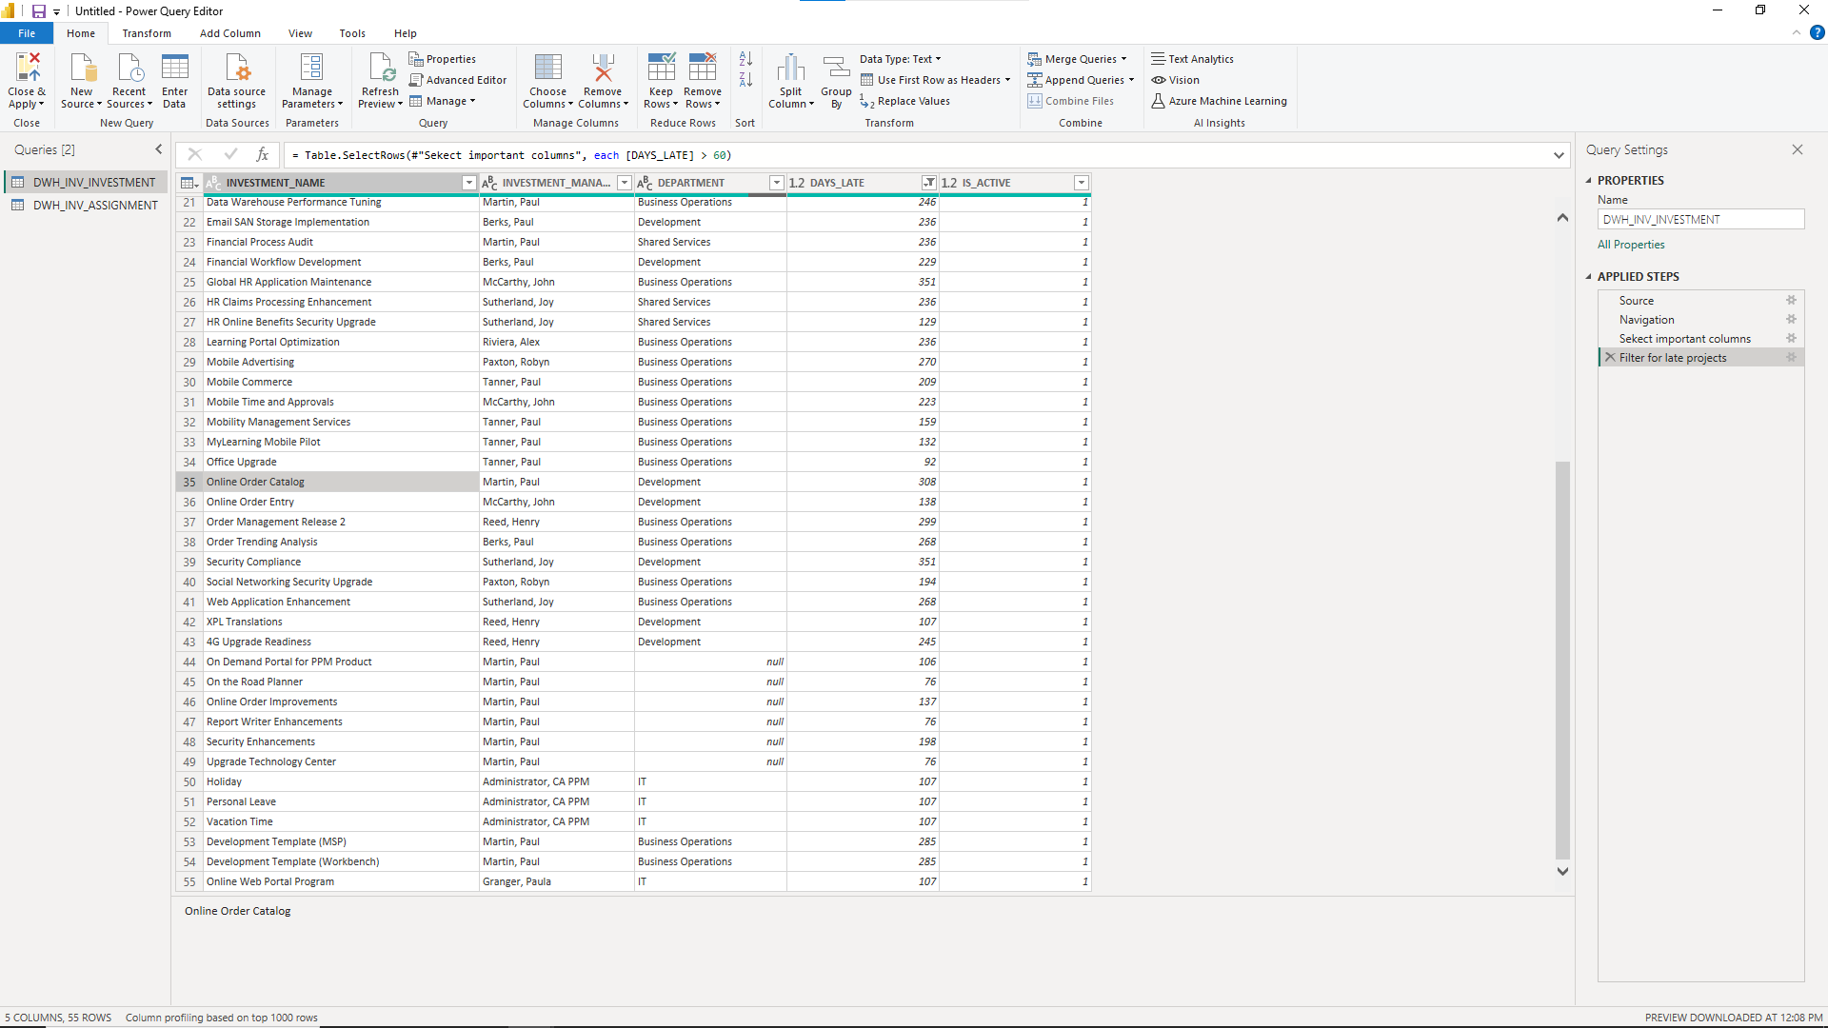1828x1028 pixels.
Task: Click the scroll down arrow
Action: 1562,871
